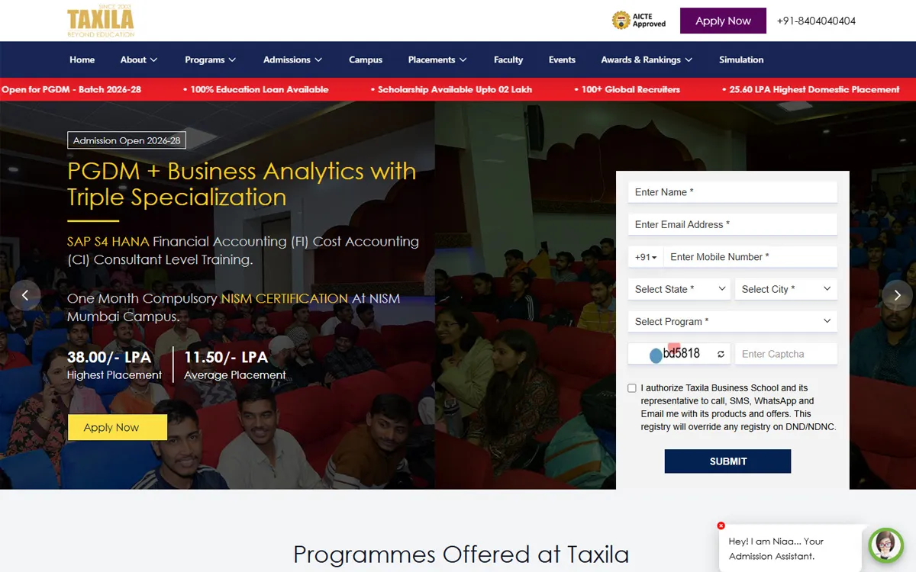Click the SAP S4 HANA highlighted text
This screenshot has width=916, height=572.
[108, 241]
